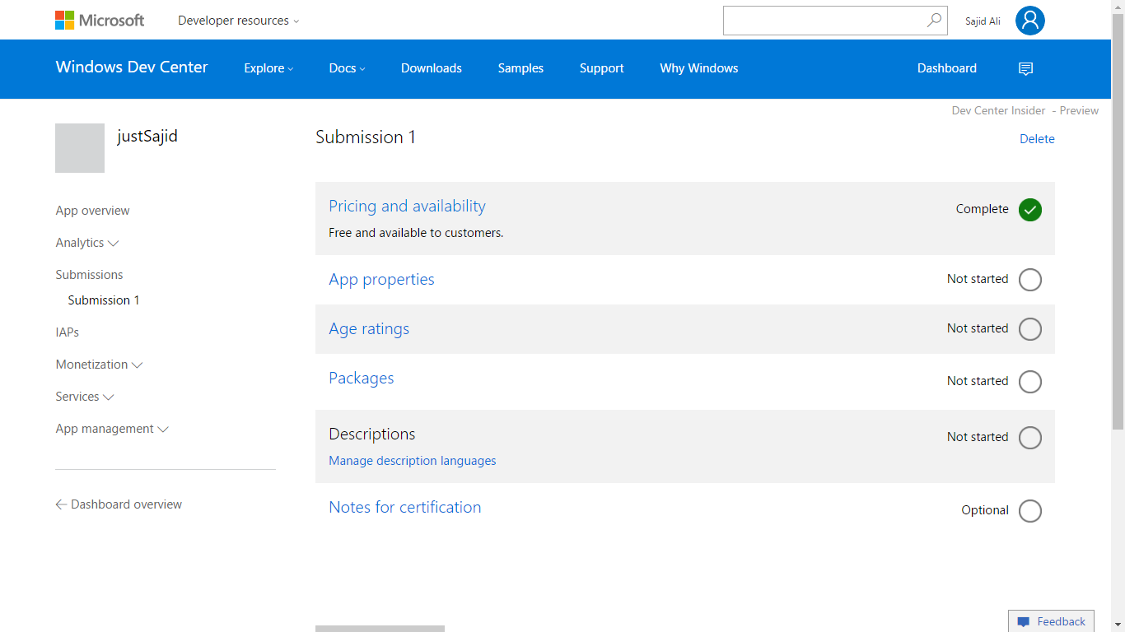Open Samples in nav bar
Image resolution: width=1125 pixels, height=632 pixels.
tap(520, 68)
